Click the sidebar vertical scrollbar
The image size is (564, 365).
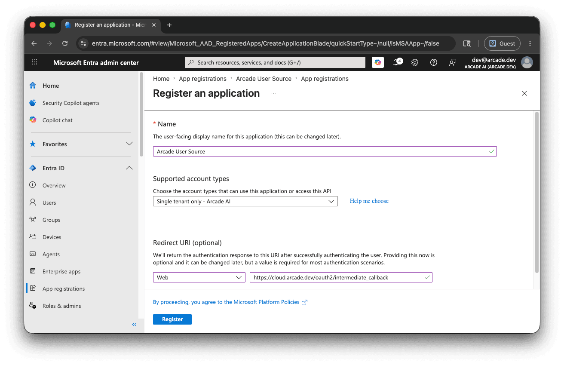(141, 114)
